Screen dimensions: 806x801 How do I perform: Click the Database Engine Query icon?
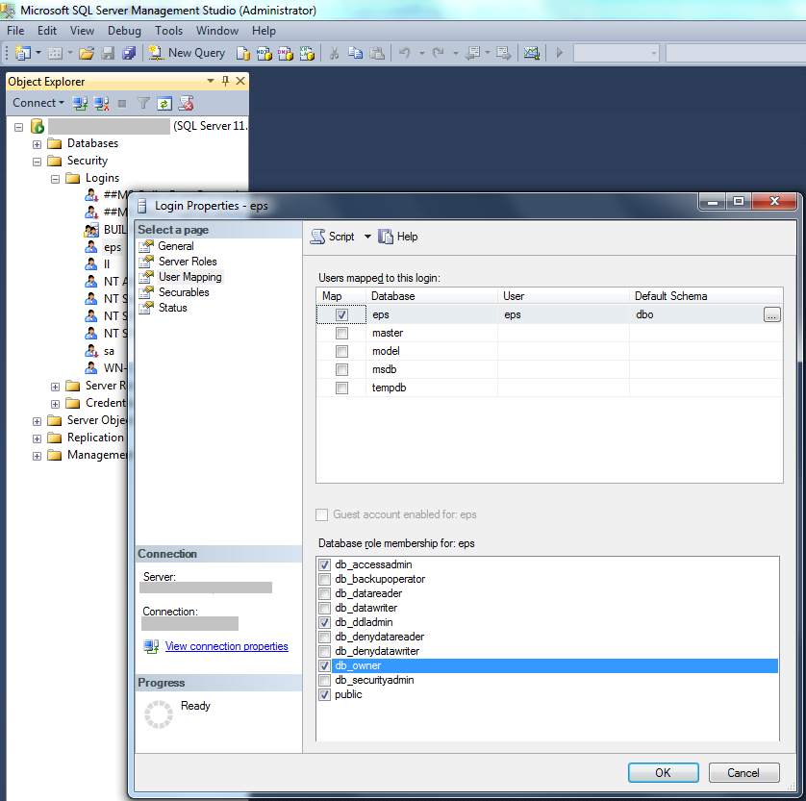(x=243, y=53)
